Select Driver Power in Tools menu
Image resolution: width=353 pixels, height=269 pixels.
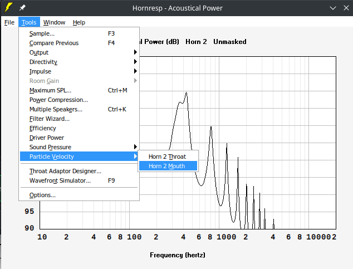79,138
